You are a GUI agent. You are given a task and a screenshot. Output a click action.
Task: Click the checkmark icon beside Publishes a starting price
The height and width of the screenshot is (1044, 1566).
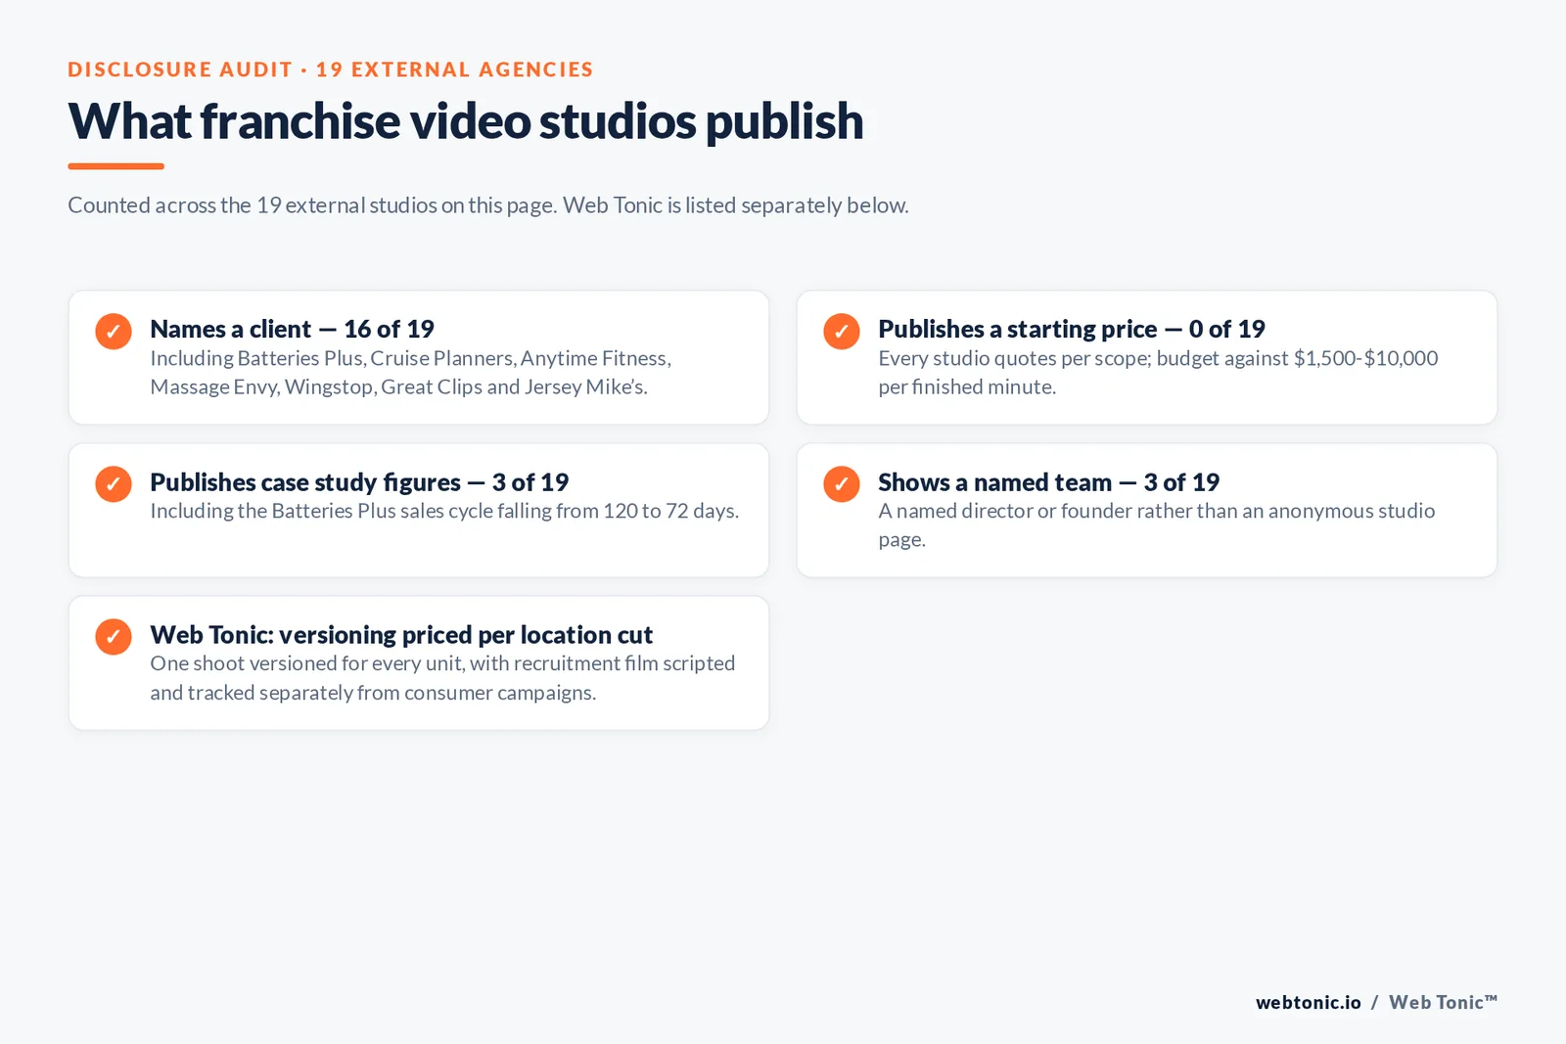pyautogui.click(x=842, y=331)
